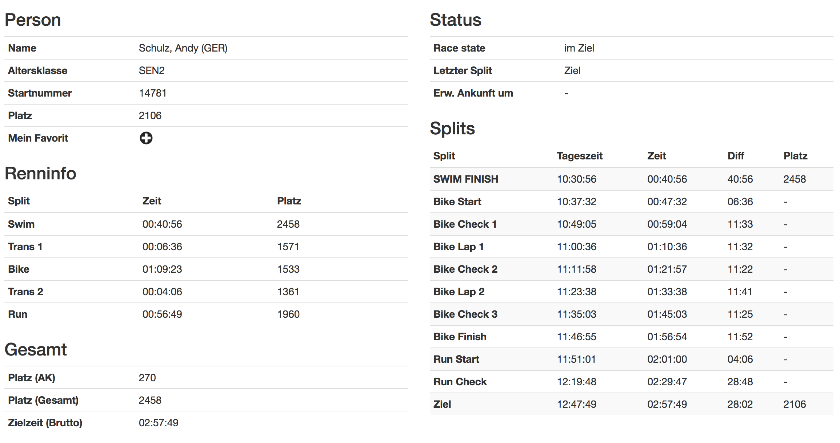
Task: Add athlete to Mein Favorit with plus icon
Action: point(146,138)
